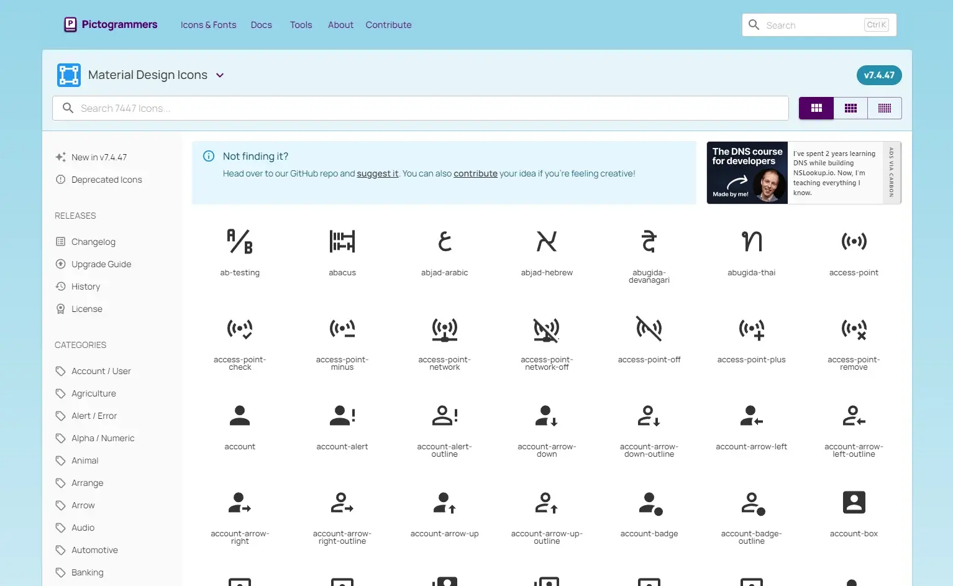Choose the abjad-hebrew icon
The height and width of the screenshot is (586, 953).
coord(547,241)
